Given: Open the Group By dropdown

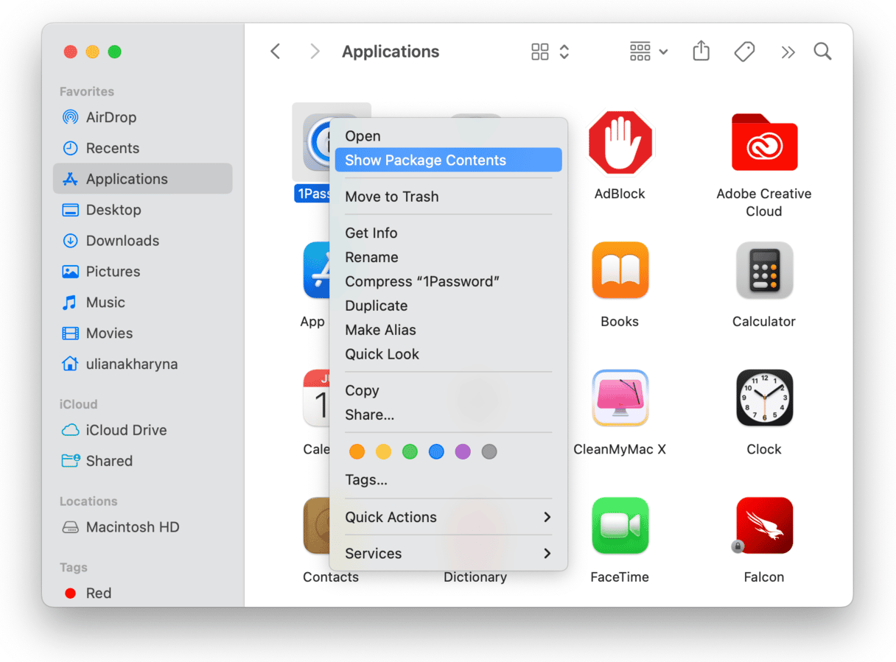Looking at the screenshot, I should [648, 52].
